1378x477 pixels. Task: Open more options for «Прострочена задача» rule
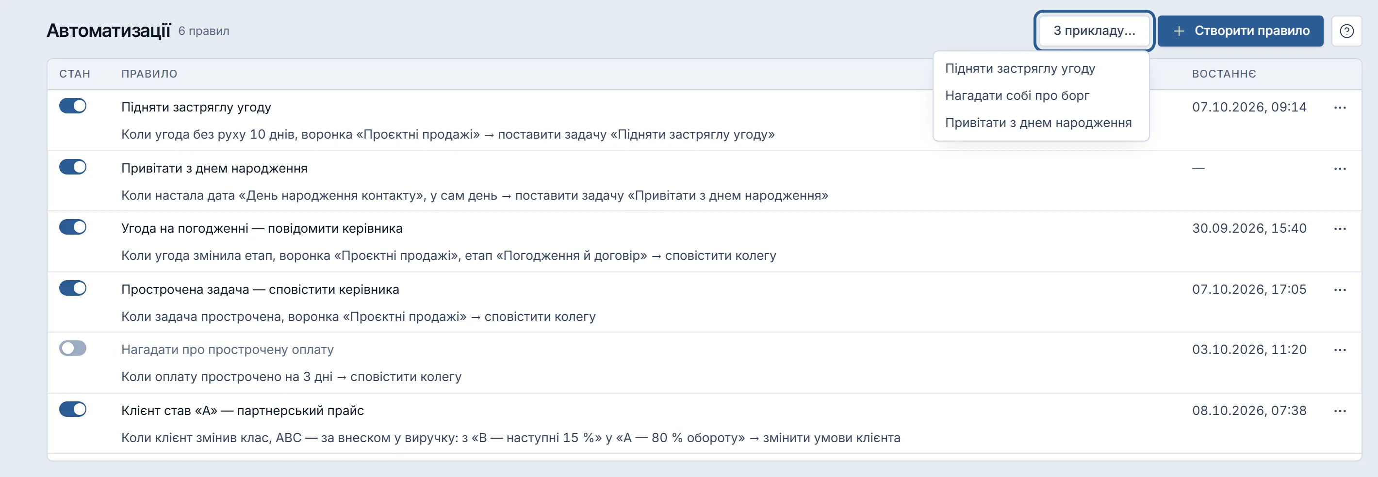click(x=1340, y=289)
